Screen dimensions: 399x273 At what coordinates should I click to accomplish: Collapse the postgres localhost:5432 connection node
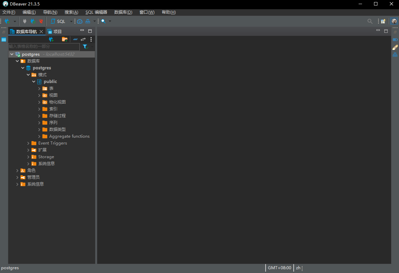pyautogui.click(x=12, y=54)
